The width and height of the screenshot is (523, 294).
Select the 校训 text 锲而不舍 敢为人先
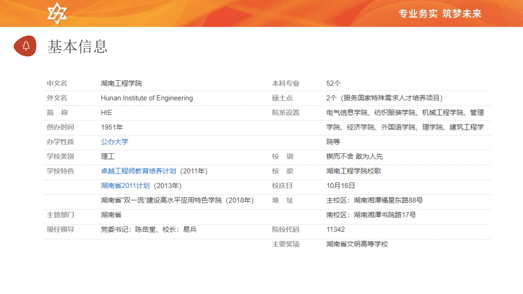tap(354, 156)
